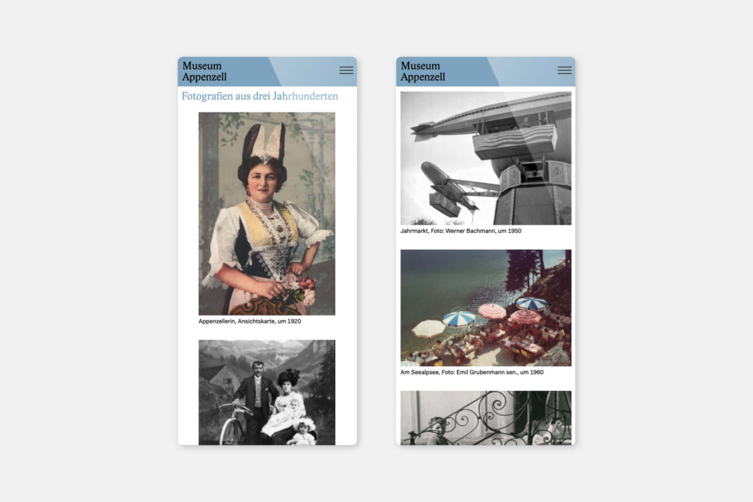Click the Museum Appenzell logo on the right phone
753x502 pixels.
click(423, 72)
